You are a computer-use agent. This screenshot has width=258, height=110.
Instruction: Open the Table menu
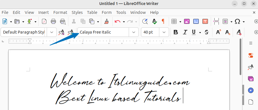(x=92, y=12)
